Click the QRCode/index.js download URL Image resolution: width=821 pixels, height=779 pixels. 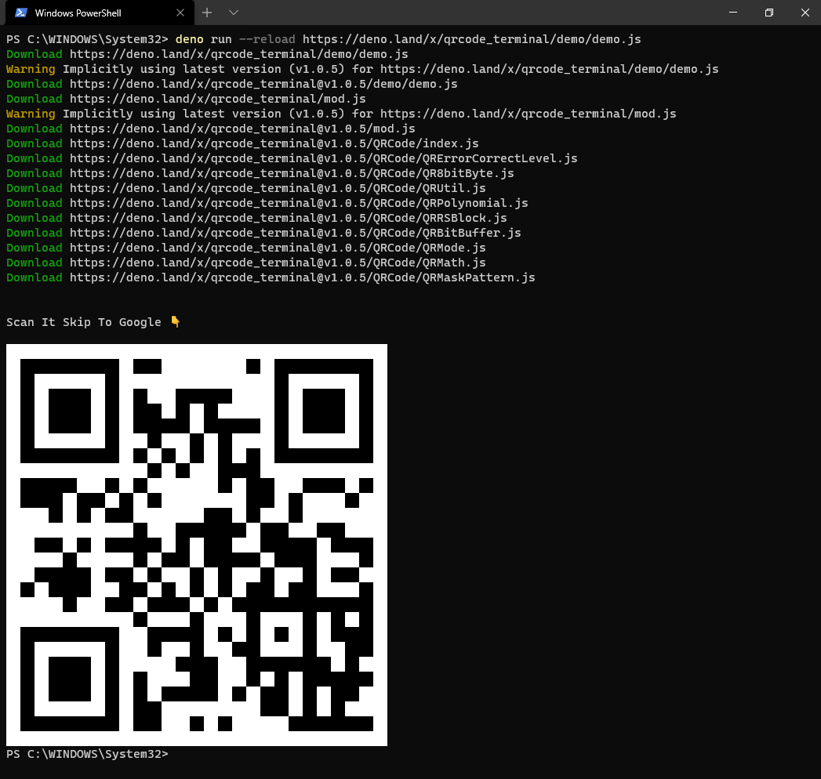[274, 143]
